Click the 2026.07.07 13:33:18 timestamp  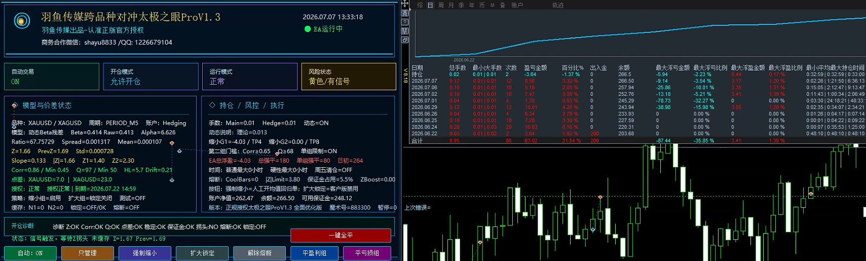(x=333, y=17)
